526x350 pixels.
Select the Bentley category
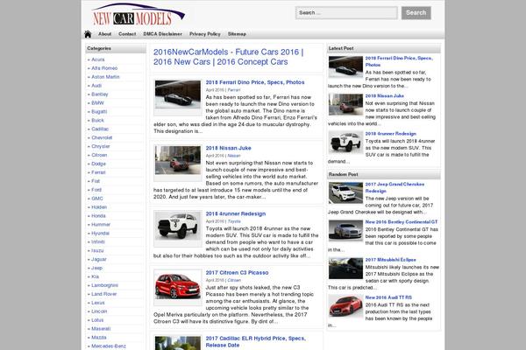coord(100,94)
